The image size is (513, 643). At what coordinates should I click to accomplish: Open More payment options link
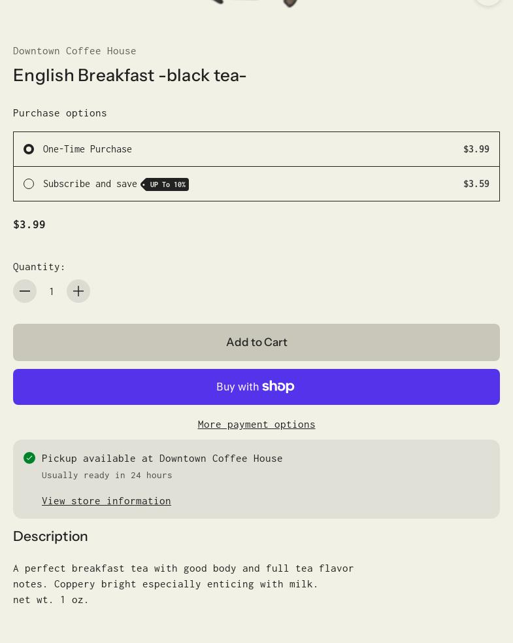pos(256,424)
